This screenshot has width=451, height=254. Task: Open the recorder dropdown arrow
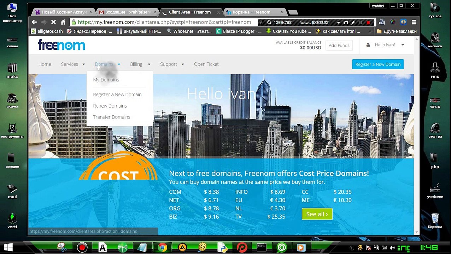338,23
